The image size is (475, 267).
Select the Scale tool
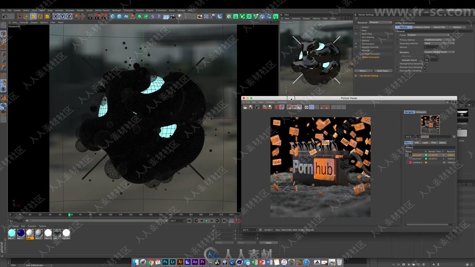click(33, 16)
